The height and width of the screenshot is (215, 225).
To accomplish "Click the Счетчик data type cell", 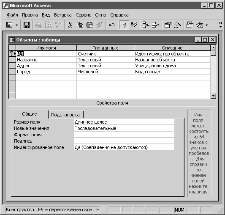I will coord(106,54).
